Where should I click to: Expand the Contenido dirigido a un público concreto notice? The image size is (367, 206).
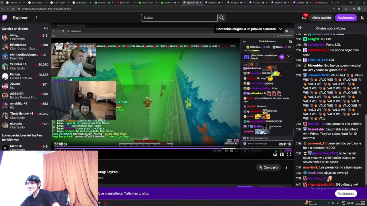[x=280, y=29]
